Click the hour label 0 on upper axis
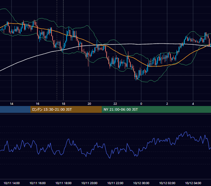211x186 pixels. (x=141, y=104)
